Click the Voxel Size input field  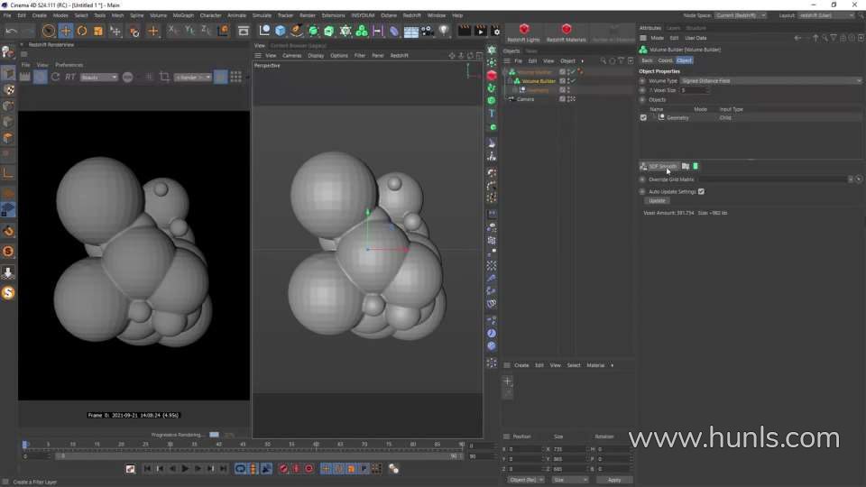[x=695, y=90]
